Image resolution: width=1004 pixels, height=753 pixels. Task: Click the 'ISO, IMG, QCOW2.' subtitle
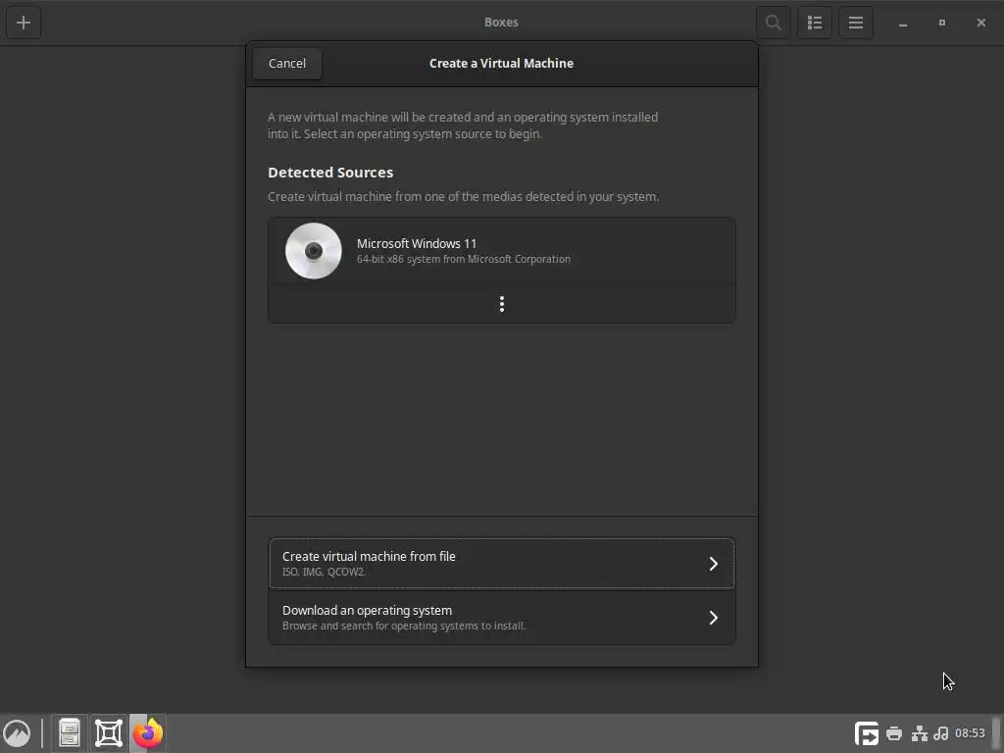(324, 572)
